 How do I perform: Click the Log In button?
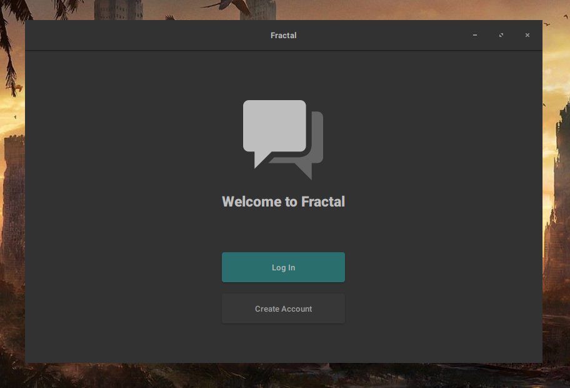coord(283,267)
